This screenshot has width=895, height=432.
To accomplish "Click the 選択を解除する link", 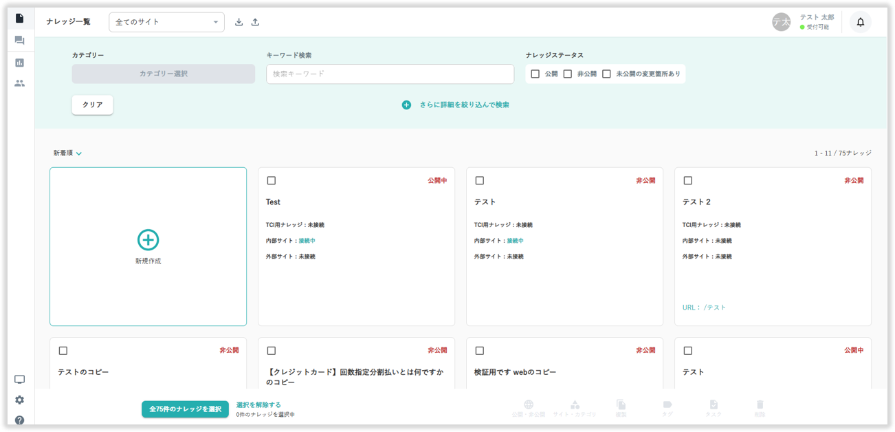I will [258, 404].
